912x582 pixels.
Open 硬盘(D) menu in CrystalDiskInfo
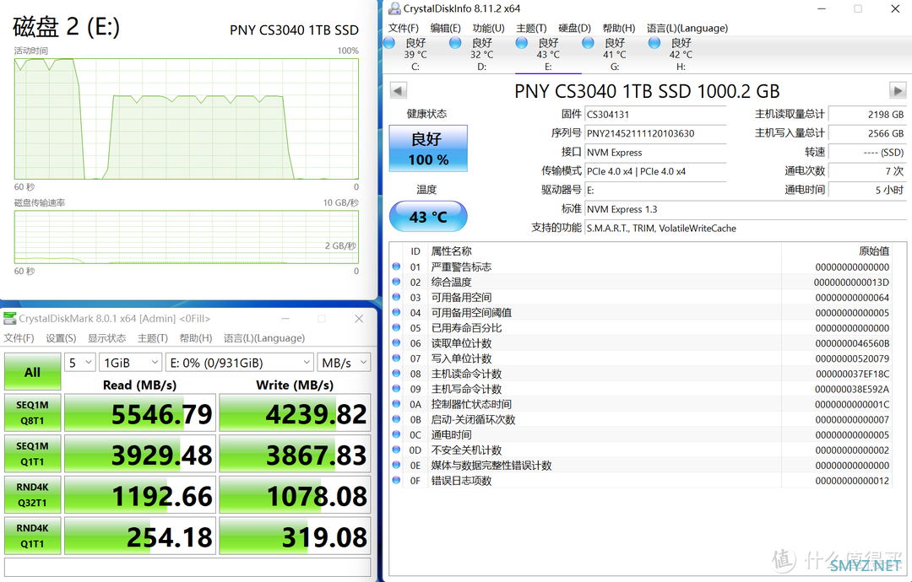pyautogui.click(x=575, y=28)
